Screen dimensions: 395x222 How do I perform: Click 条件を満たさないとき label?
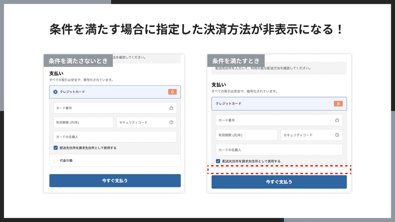pos(78,61)
